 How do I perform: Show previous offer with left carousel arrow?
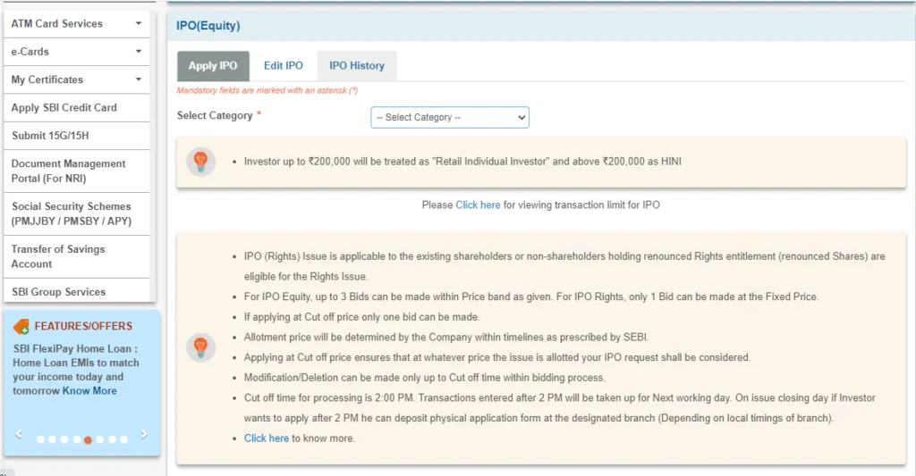click(x=19, y=434)
